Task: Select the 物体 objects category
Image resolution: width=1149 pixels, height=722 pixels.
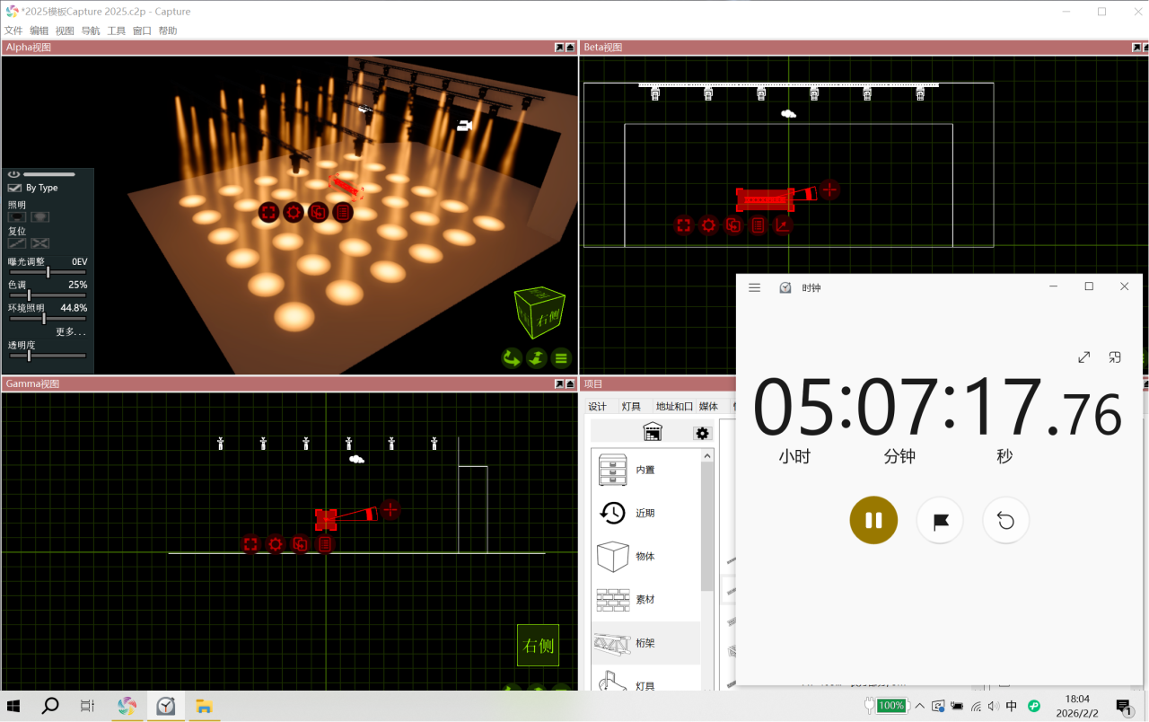Action: [x=645, y=557]
